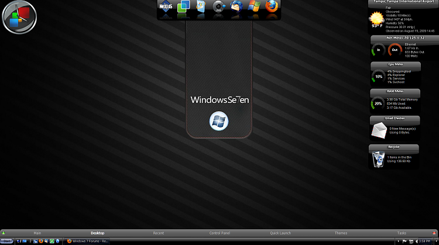This screenshot has width=439, height=245.
Task: Launch Firefox from the top dock
Action: [272, 6]
